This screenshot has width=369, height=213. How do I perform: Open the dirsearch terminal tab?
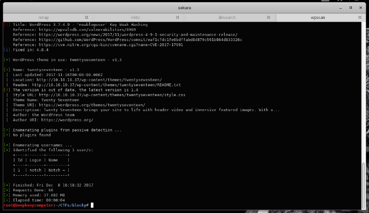click(226, 18)
